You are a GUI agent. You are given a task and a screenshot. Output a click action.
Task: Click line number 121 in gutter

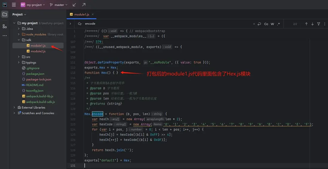point(73,114)
